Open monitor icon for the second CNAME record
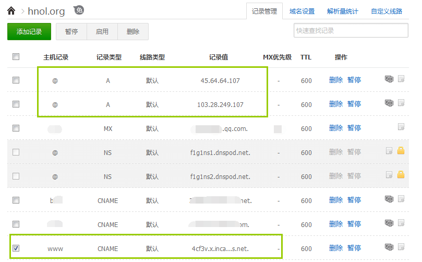The width and height of the screenshot is (422, 262). tap(389, 223)
